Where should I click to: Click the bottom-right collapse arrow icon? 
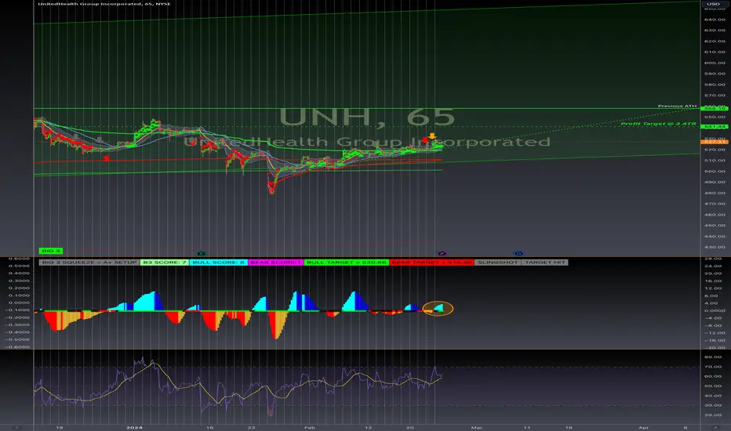coord(715,427)
